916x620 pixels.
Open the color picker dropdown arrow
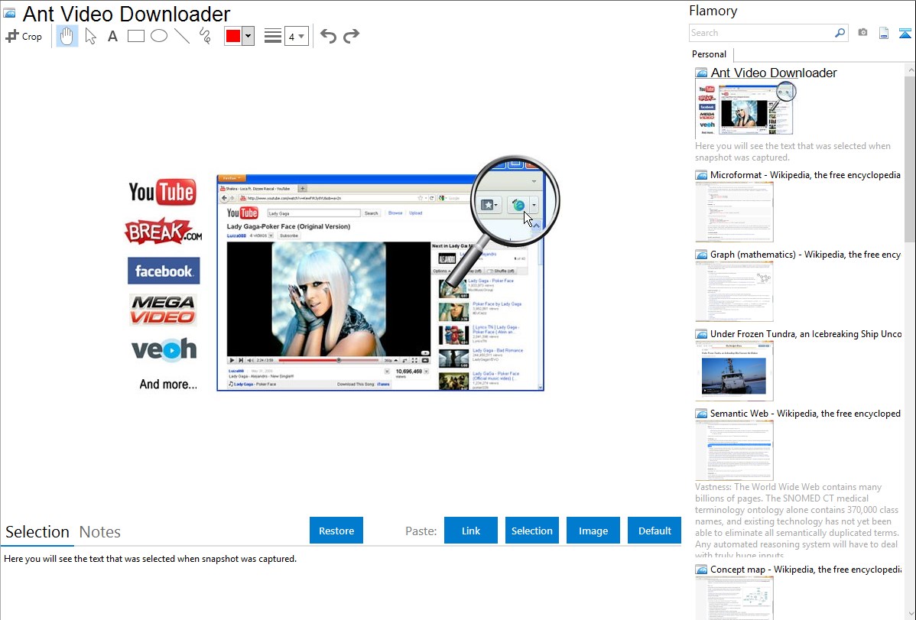pos(248,36)
